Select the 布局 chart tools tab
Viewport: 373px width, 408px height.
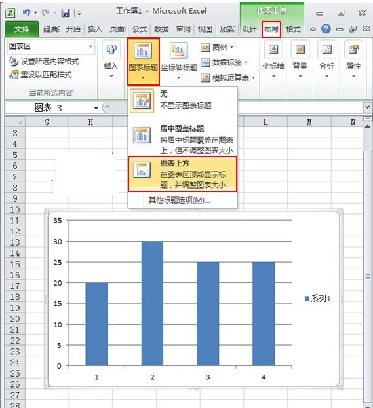271,29
